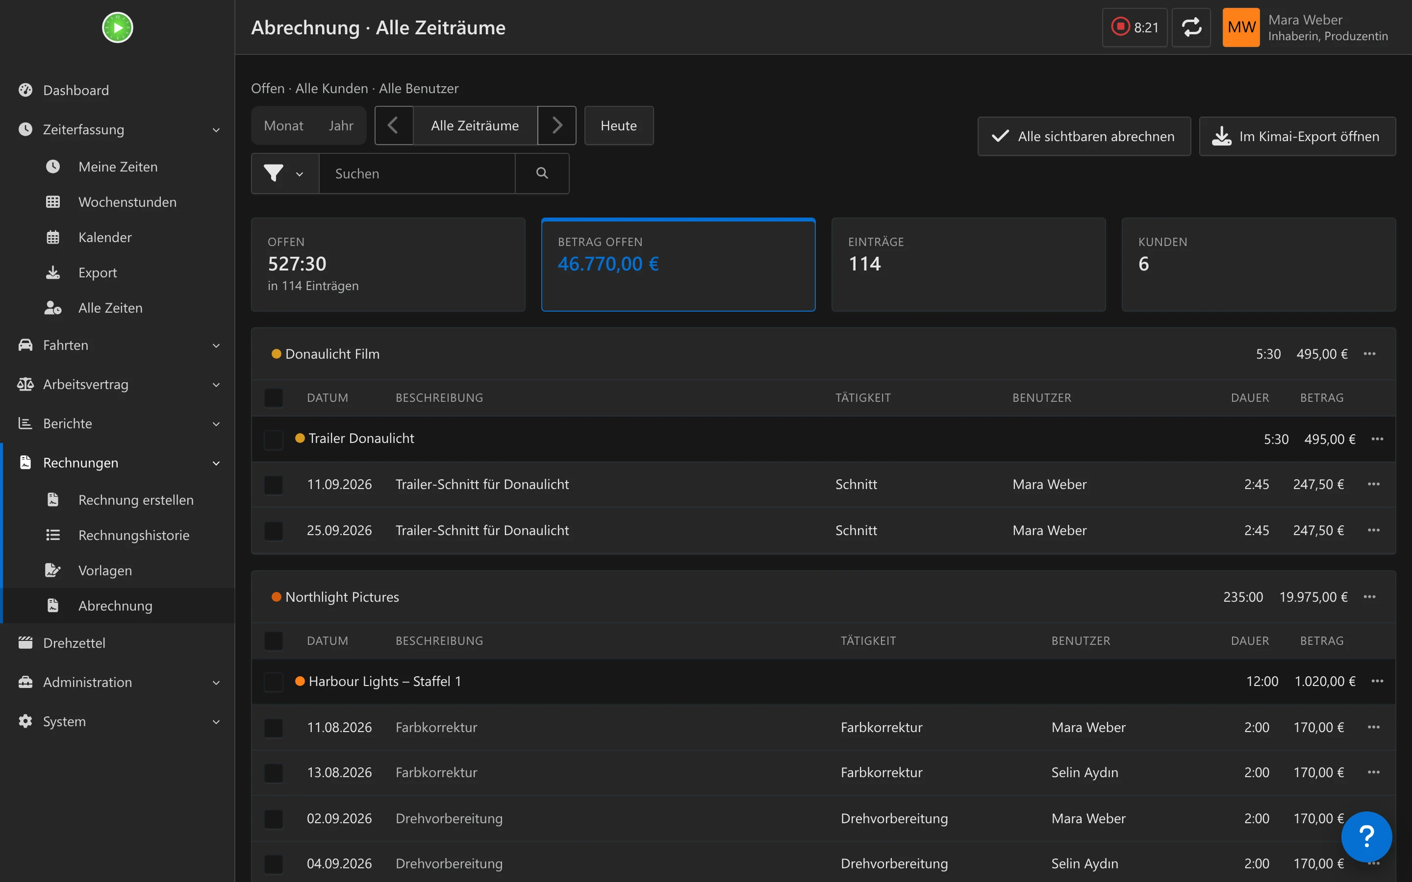Select the Betrag offen summary card

click(x=678, y=265)
